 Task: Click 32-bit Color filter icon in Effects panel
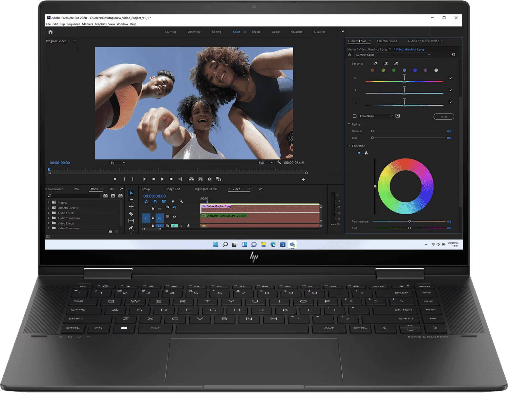[x=113, y=196]
